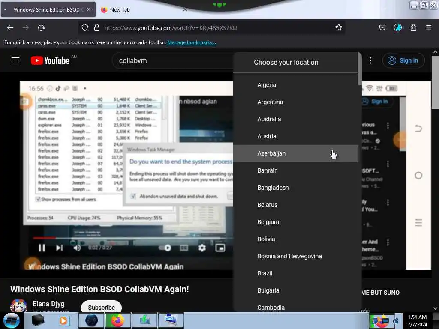Close the New Tab tab
The image size is (439, 329).
[185, 9]
